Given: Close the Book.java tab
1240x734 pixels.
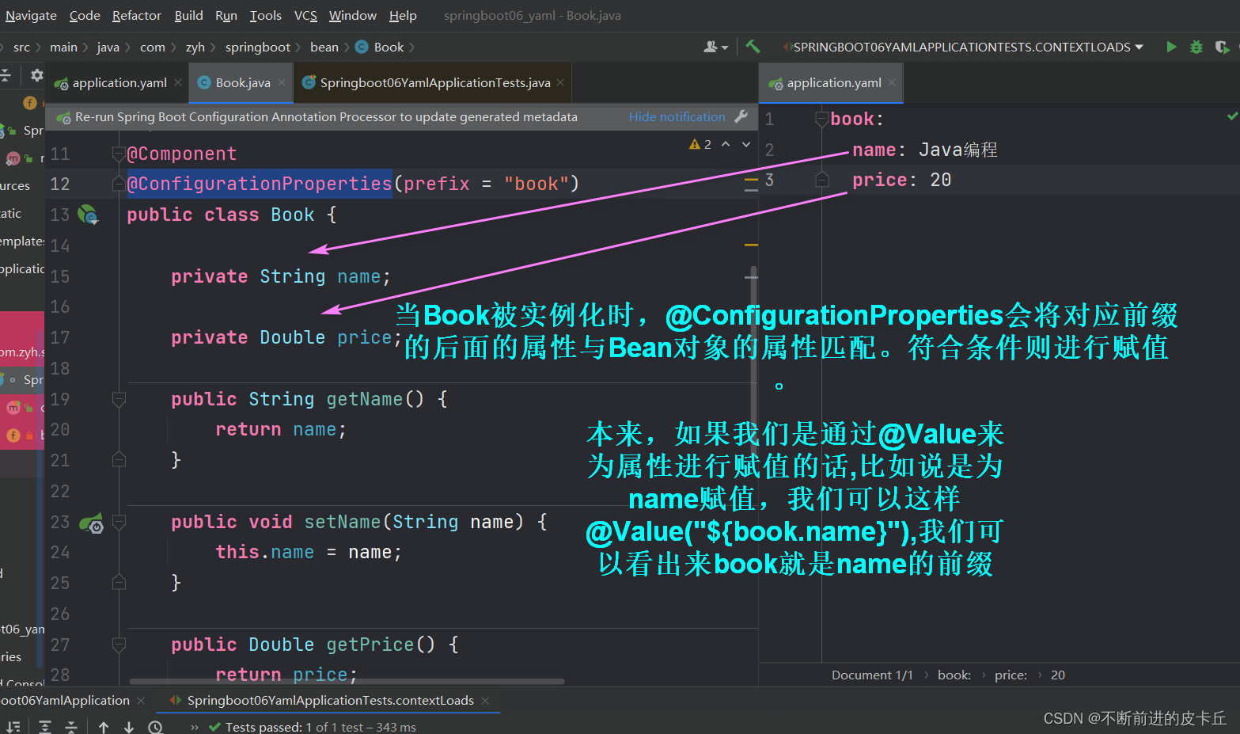Looking at the screenshot, I should pyautogui.click(x=282, y=83).
